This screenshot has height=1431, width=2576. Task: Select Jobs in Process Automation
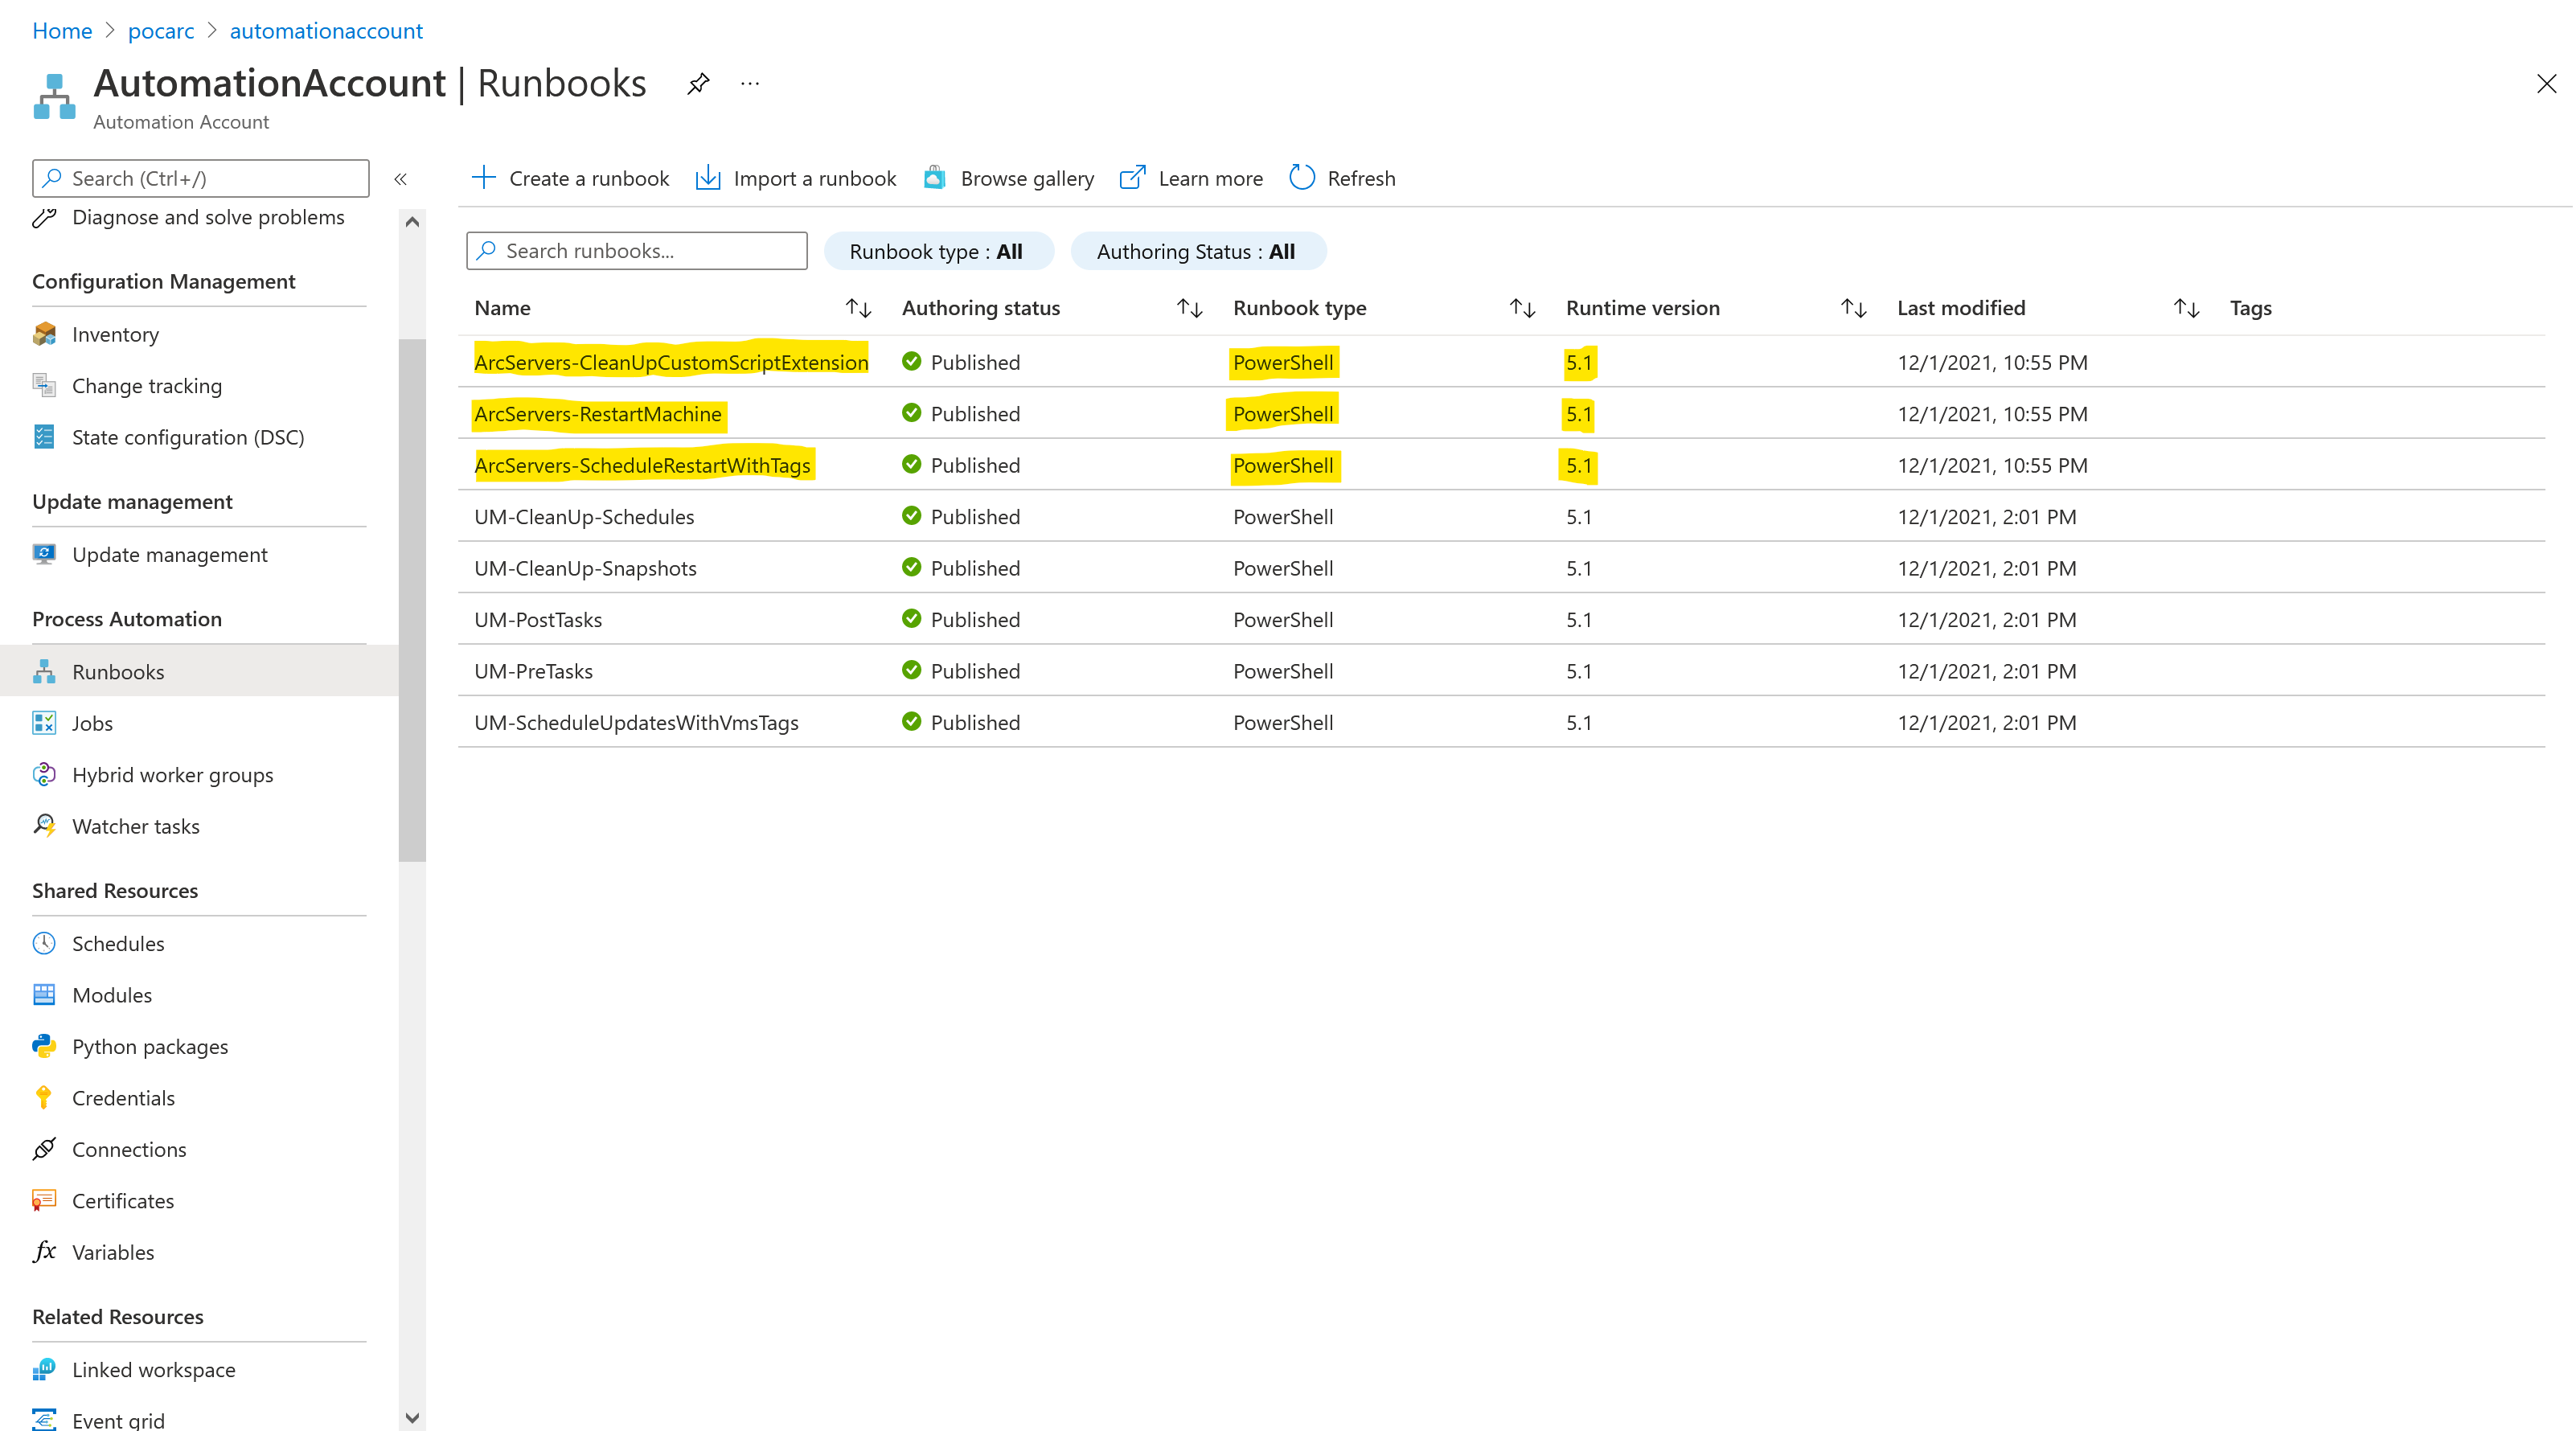tap(92, 723)
